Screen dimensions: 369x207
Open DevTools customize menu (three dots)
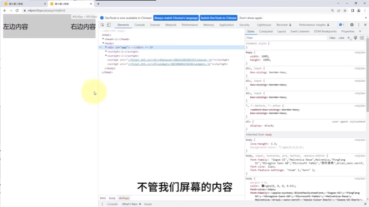tap(359, 25)
